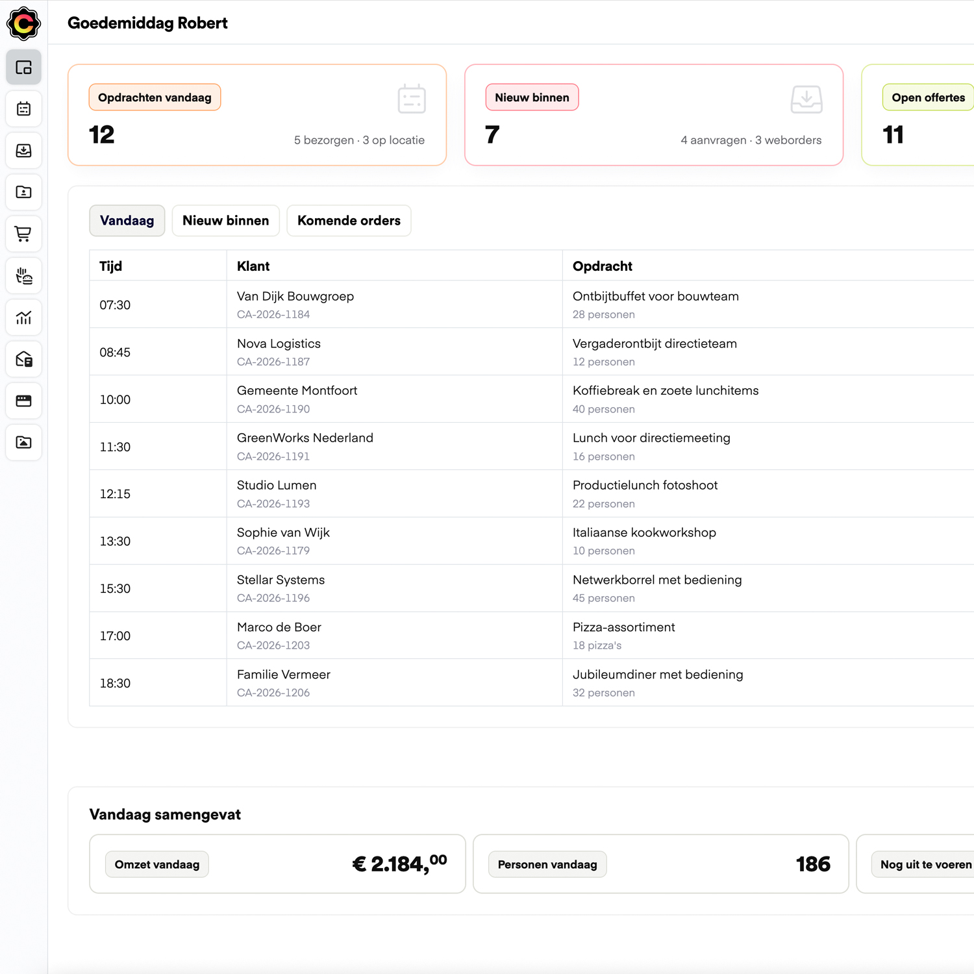Click Netwerkborrel met bediening assignment
The image size is (974, 974).
pyautogui.click(x=657, y=580)
